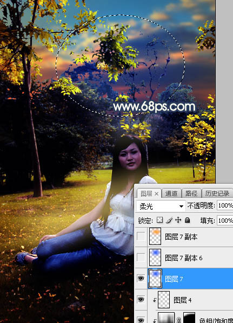Image resolution: width=233 pixels, height=323 pixels.
Task: Hide the 图层 4 layer
Action: 141,300
